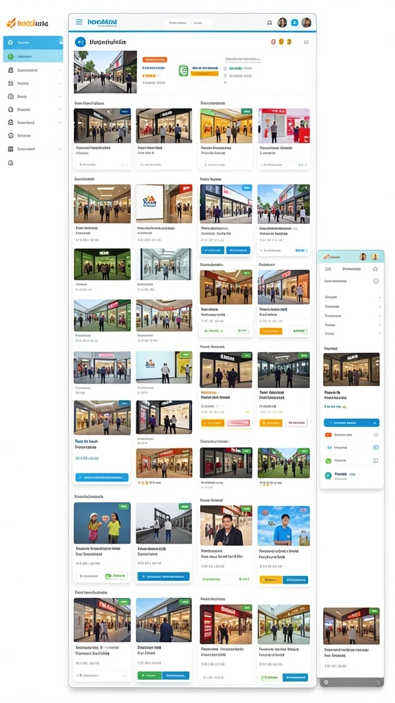
Task: Expand the third left sidebar item chevron
Action: [x=60, y=96]
